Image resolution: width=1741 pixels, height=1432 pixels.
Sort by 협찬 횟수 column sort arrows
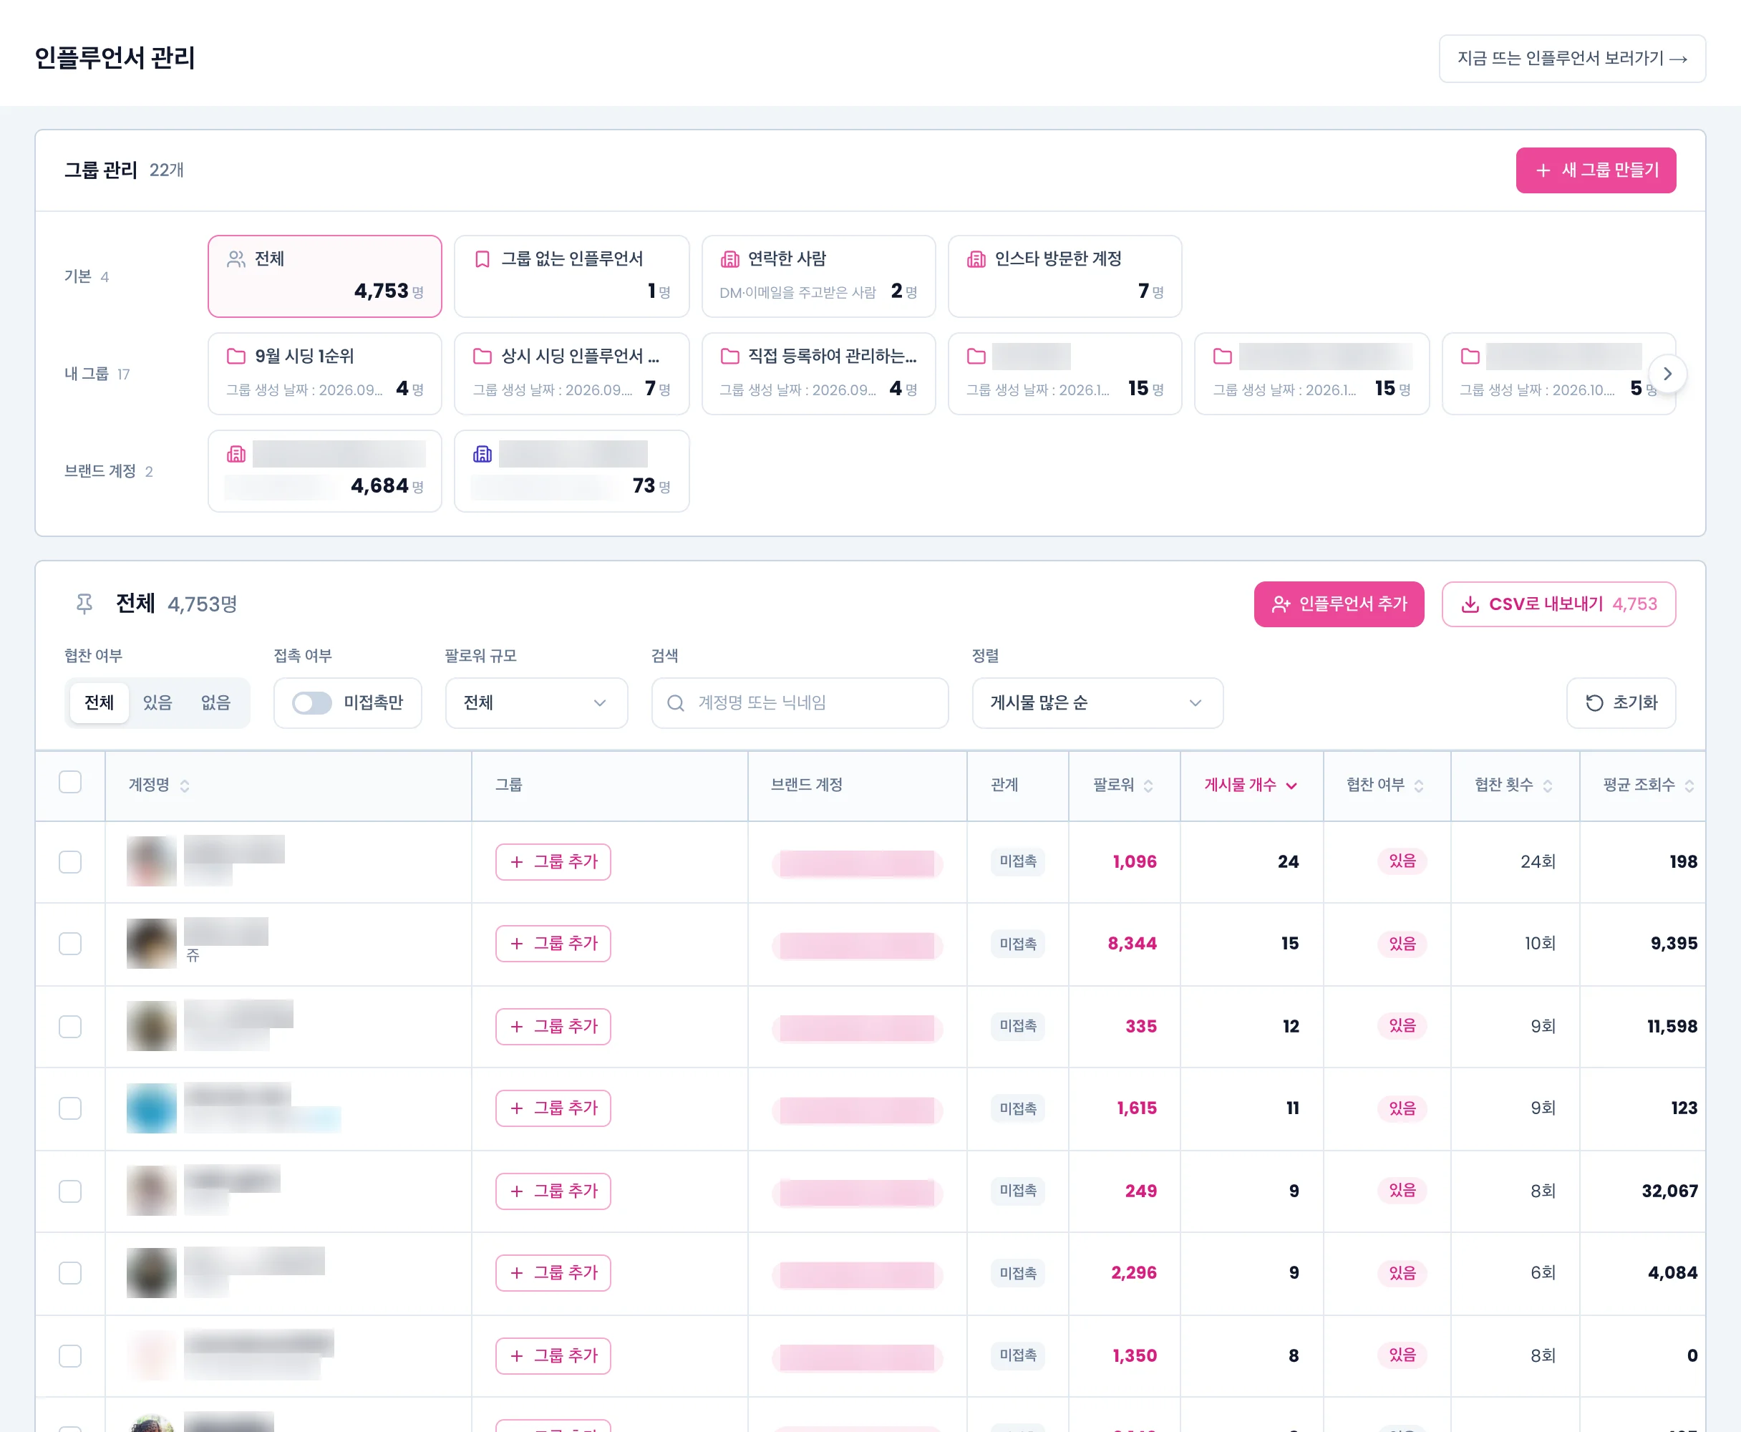tap(1547, 785)
